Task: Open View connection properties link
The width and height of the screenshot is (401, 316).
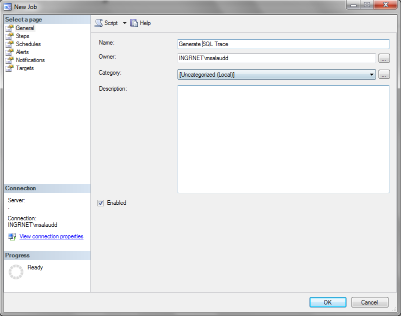Action: click(x=51, y=236)
